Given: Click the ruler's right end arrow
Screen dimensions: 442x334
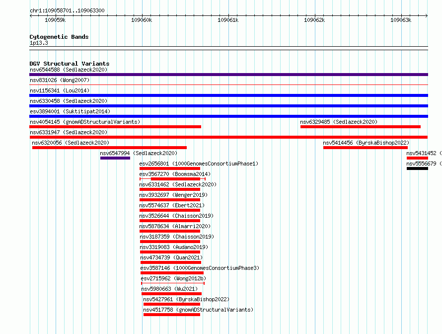Looking at the screenshot, I should (427, 16).
